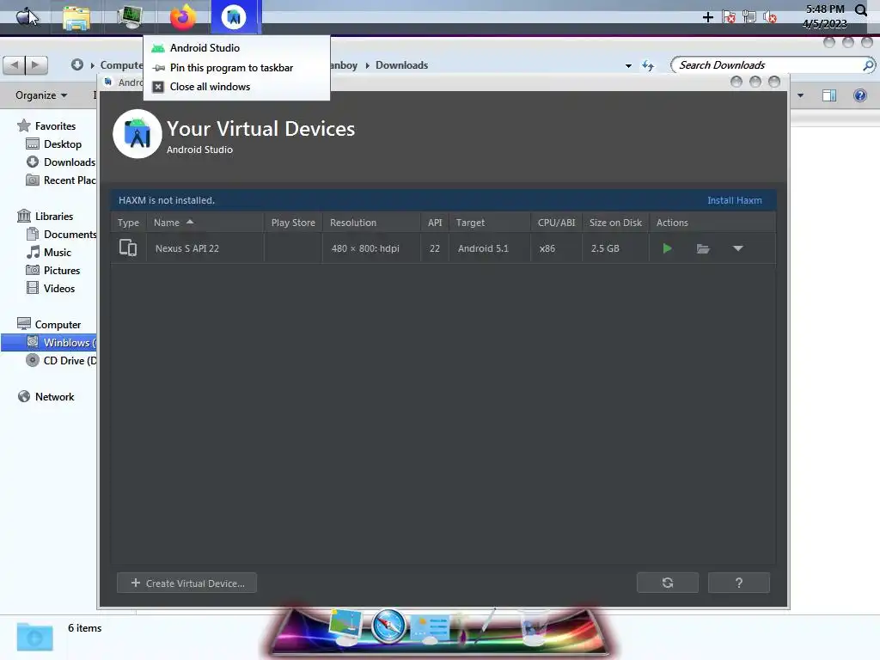The image size is (880, 660).
Task: Open Firefox from the taskbar
Action: click(x=183, y=17)
